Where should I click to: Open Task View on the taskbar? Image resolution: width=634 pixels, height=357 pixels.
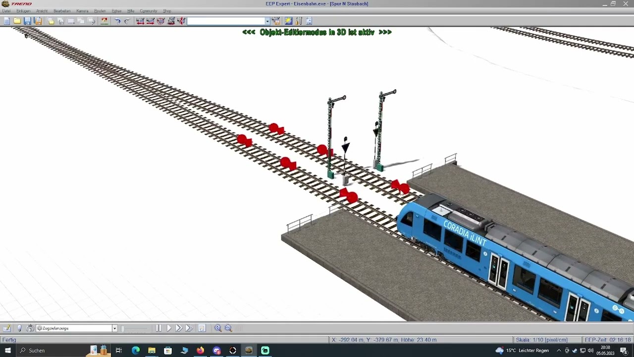[119, 351]
